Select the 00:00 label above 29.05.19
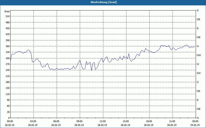The width and height of the screenshot is (206, 128). coord(195,121)
